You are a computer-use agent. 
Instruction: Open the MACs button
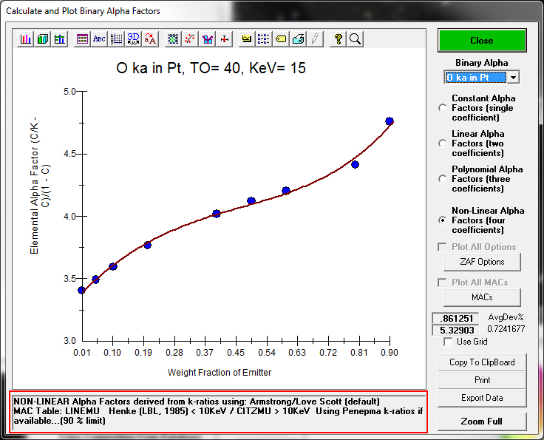pyautogui.click(x=482, y=297)
